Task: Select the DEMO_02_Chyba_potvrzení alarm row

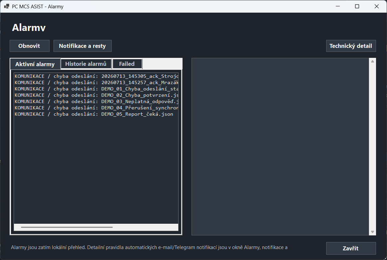Action: (x=96, y=95)
